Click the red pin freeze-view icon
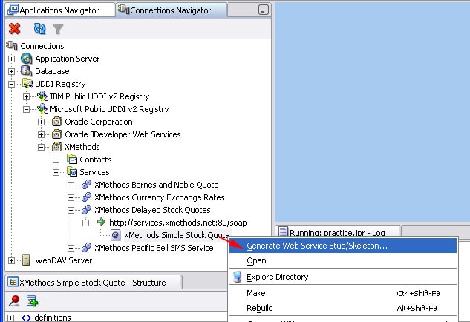470x322 pixels. (x=14, y=300)
